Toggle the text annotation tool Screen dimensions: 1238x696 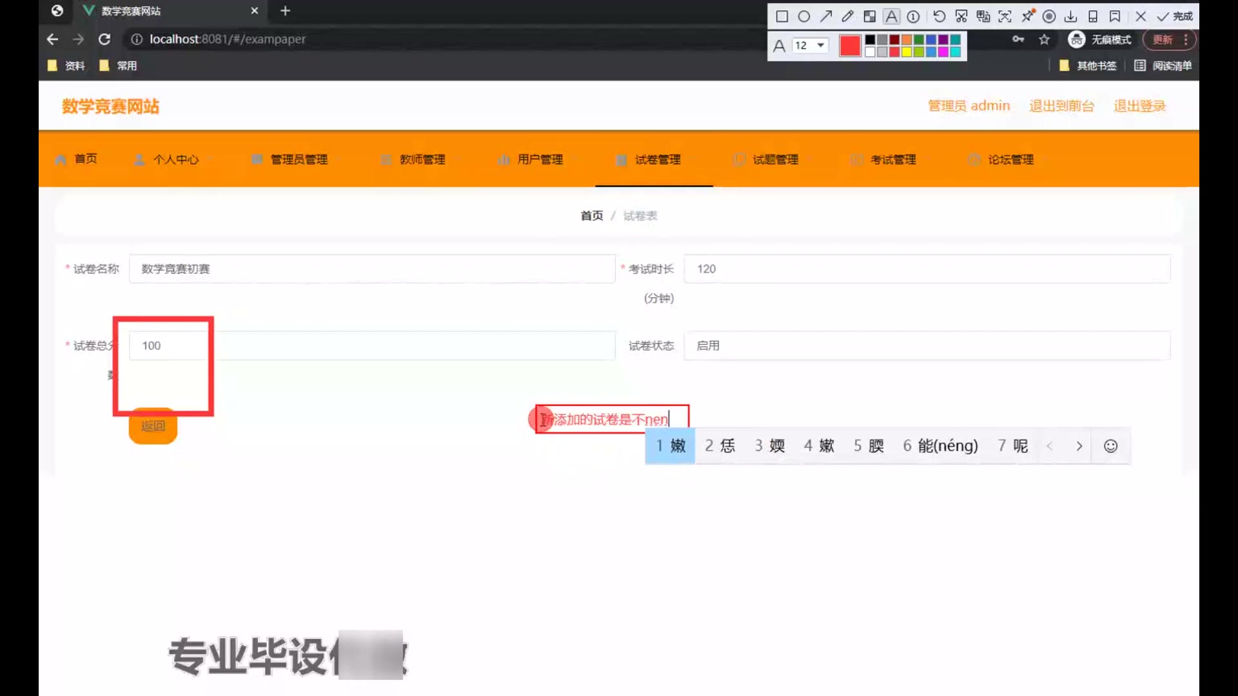click(891, 16)
